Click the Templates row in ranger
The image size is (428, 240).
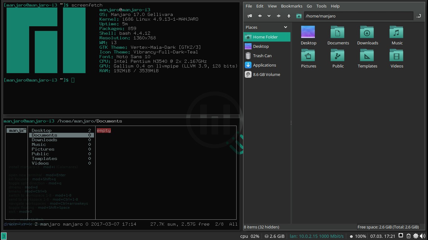(x=61, y=158)
